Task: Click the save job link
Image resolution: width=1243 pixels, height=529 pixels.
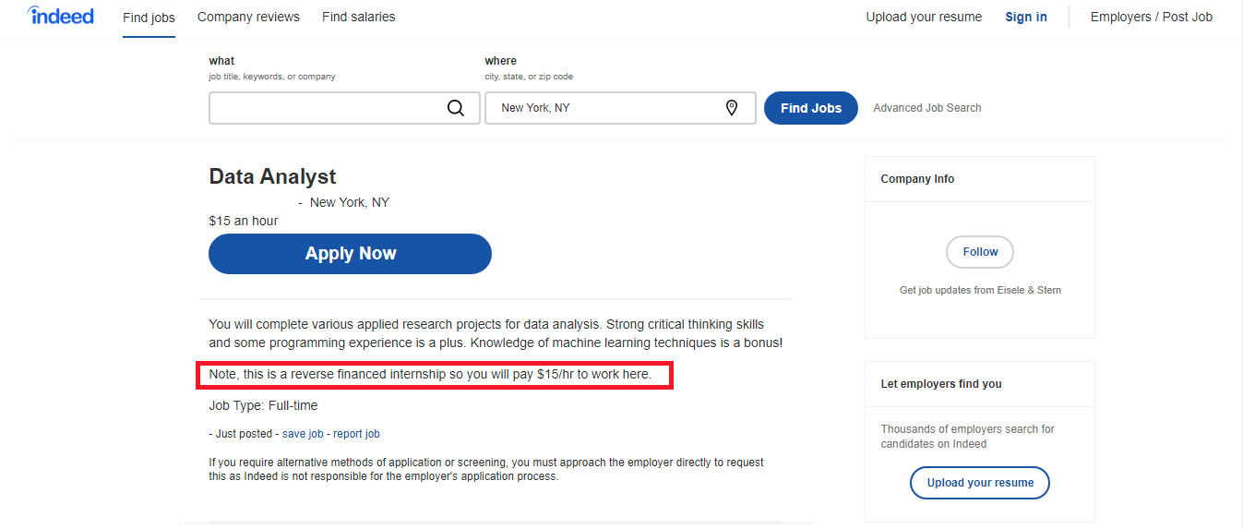Action: pyautogui.click(x=303, y=434)
